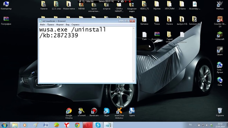
Task: Select the VIDEO_TS folder icon
Action: (x=144, y=5)
